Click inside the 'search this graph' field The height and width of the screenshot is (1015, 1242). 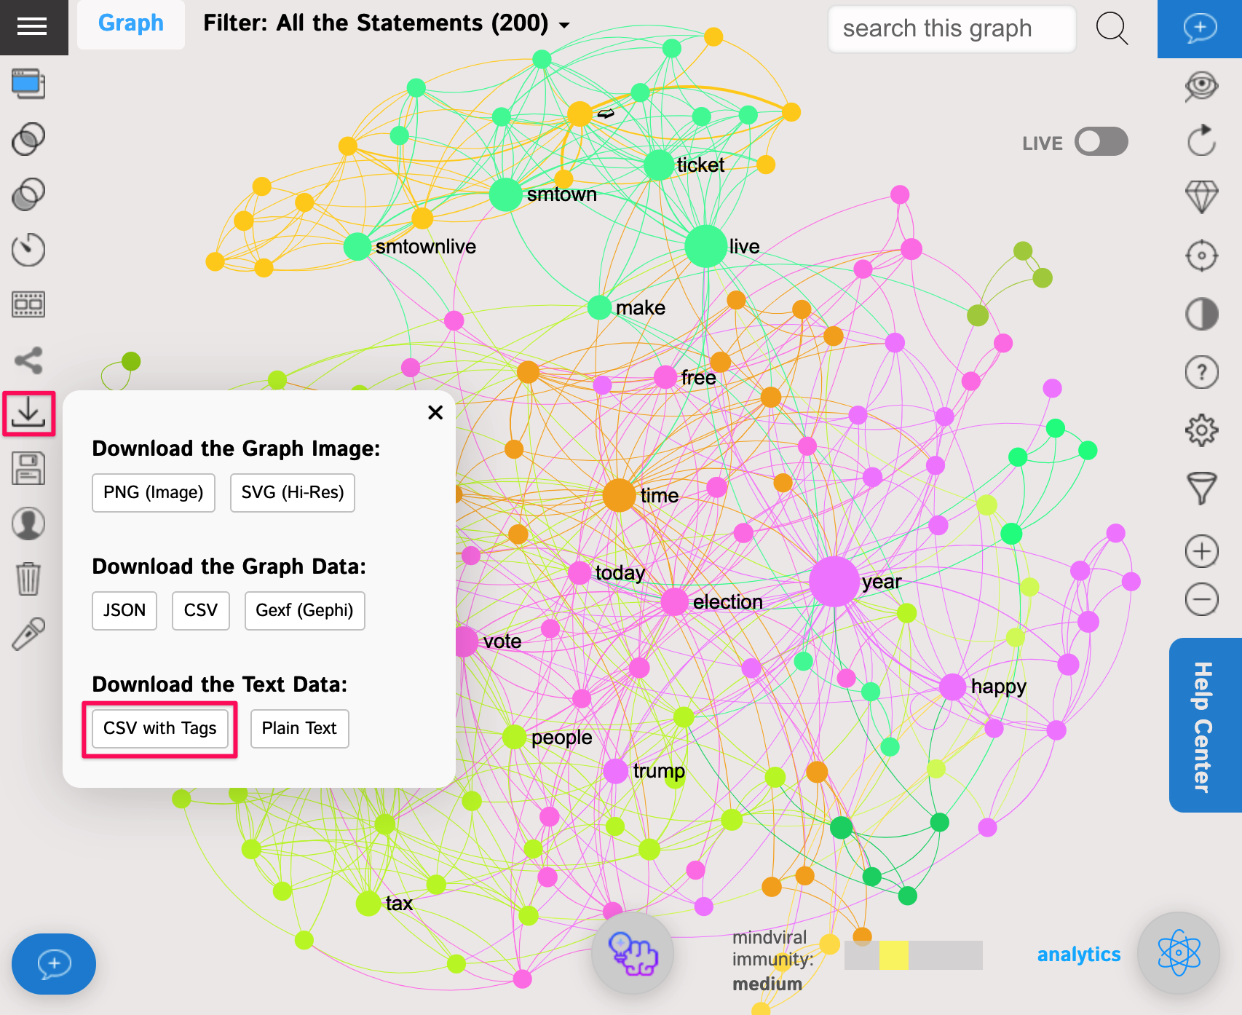click(x=951, y=29)
